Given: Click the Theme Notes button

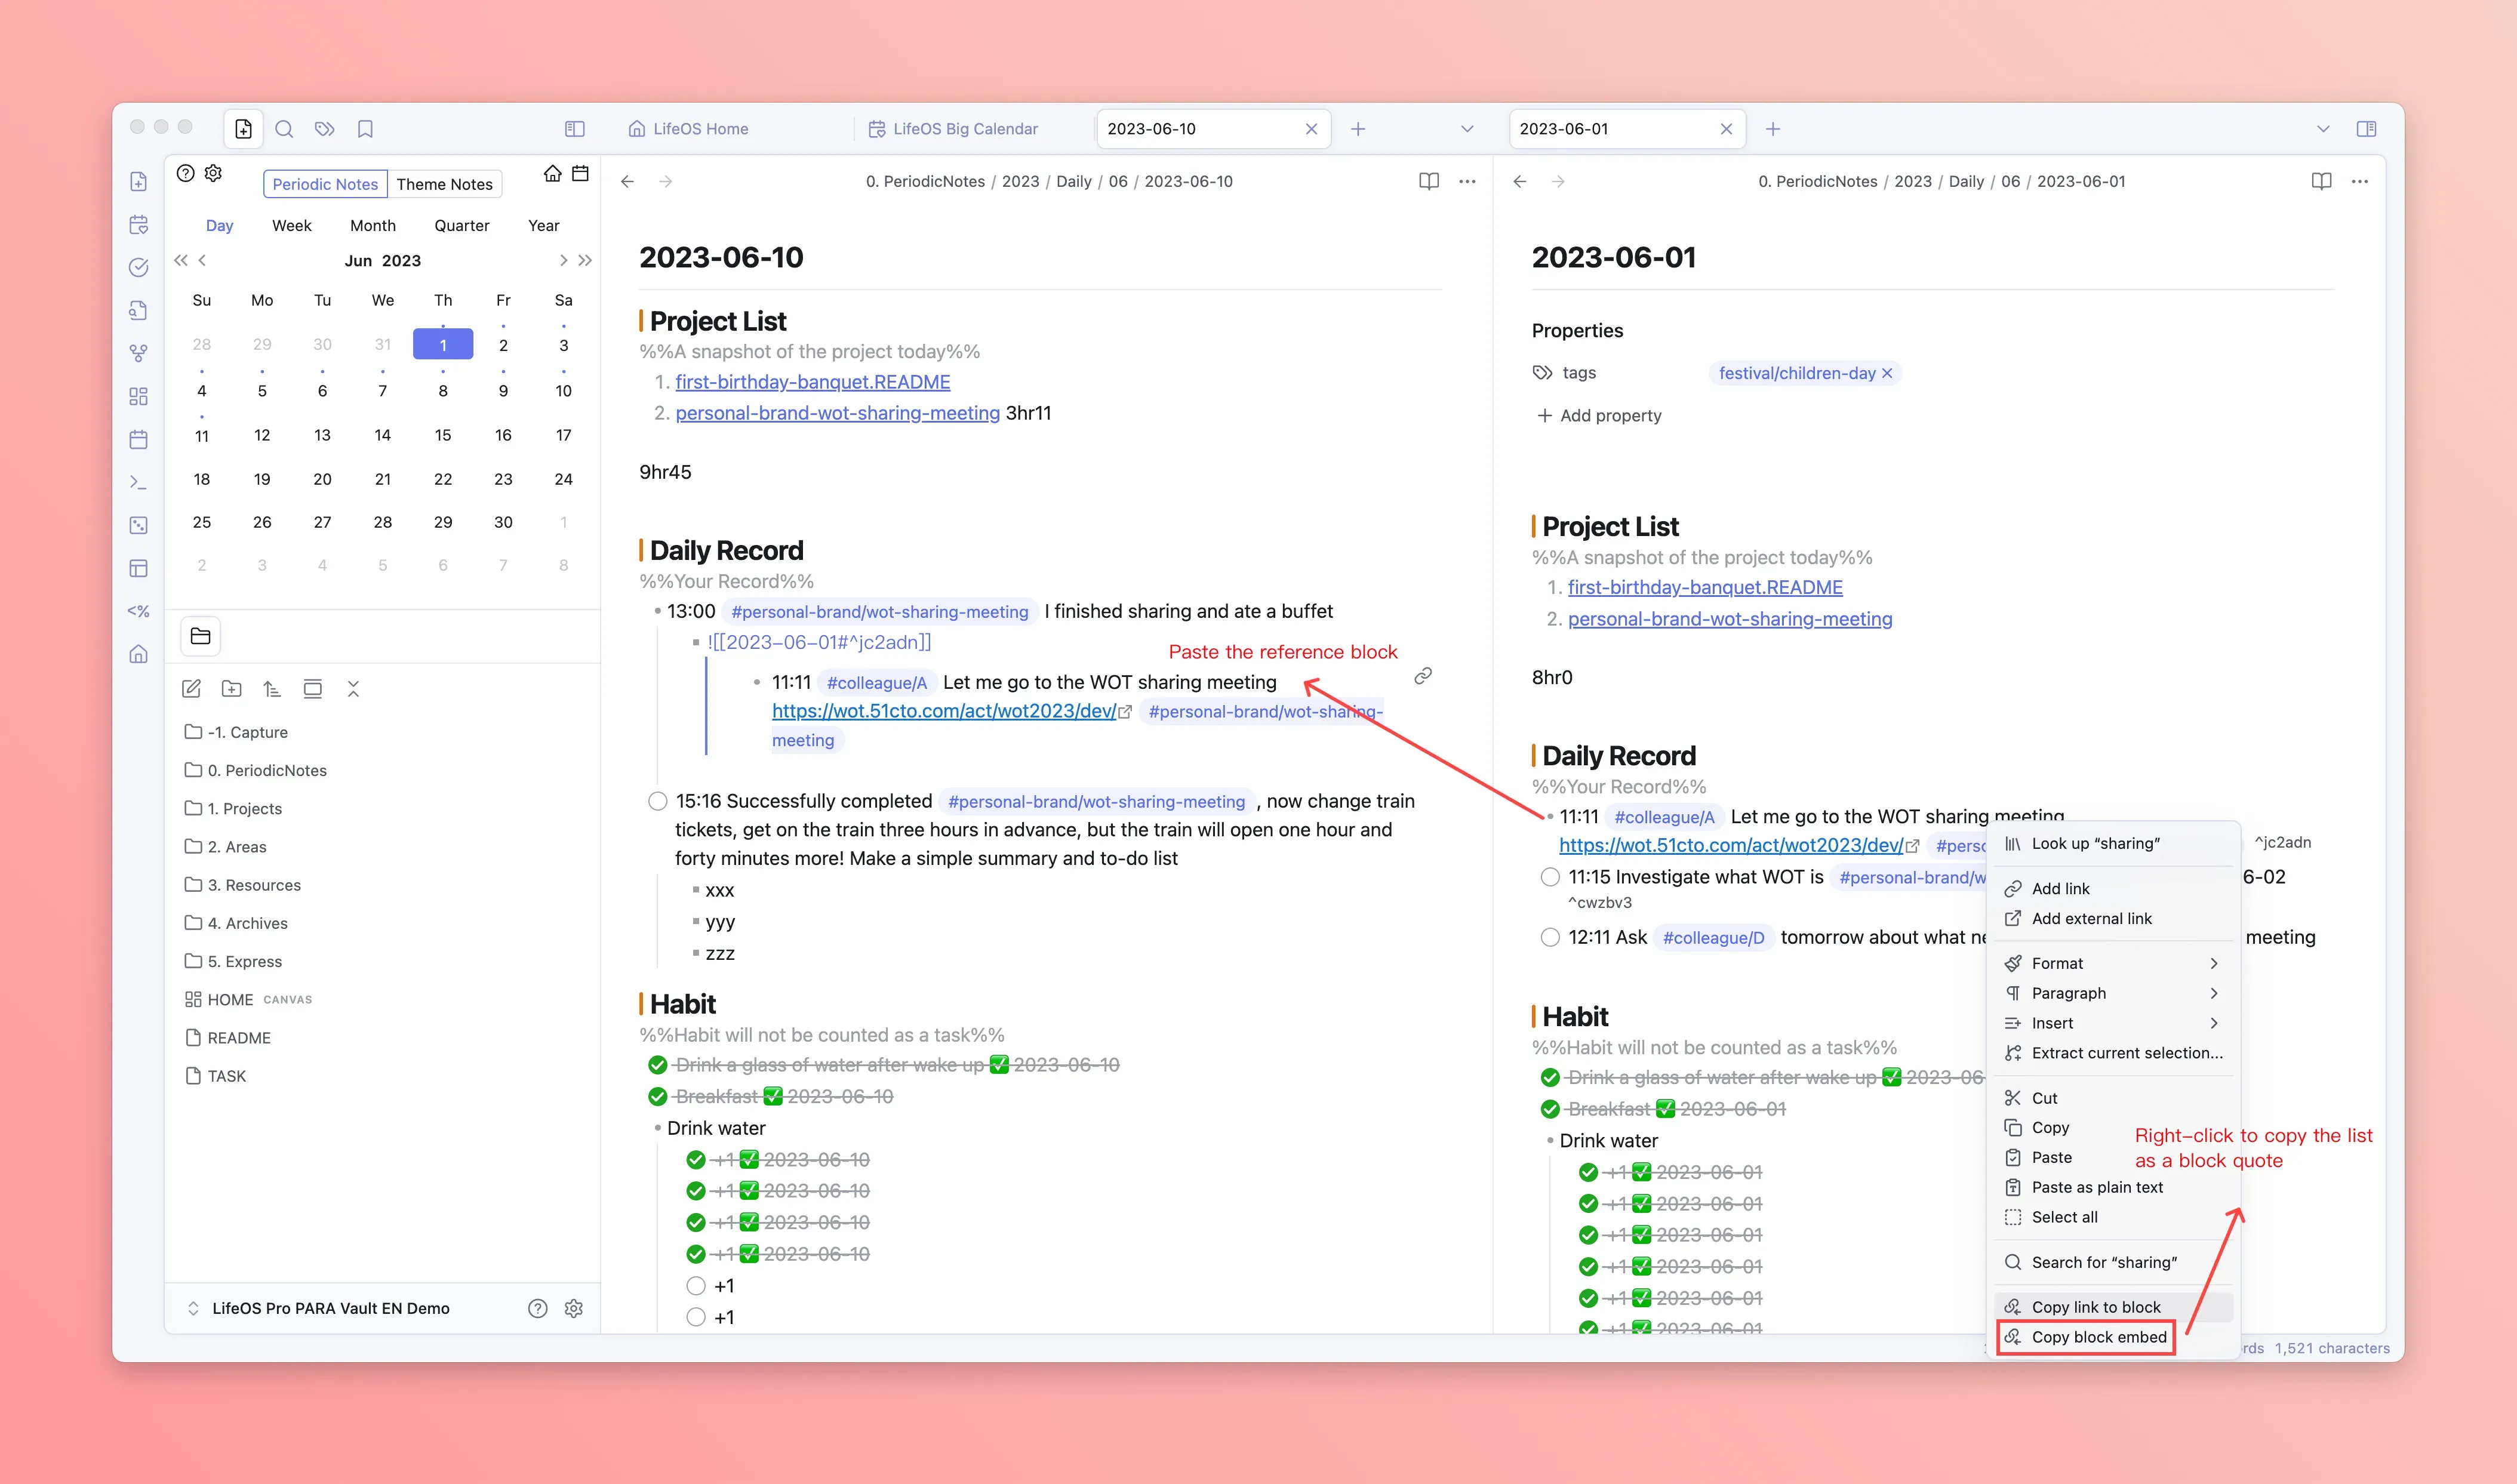Looking at the screenshot, I should point(444,184).
